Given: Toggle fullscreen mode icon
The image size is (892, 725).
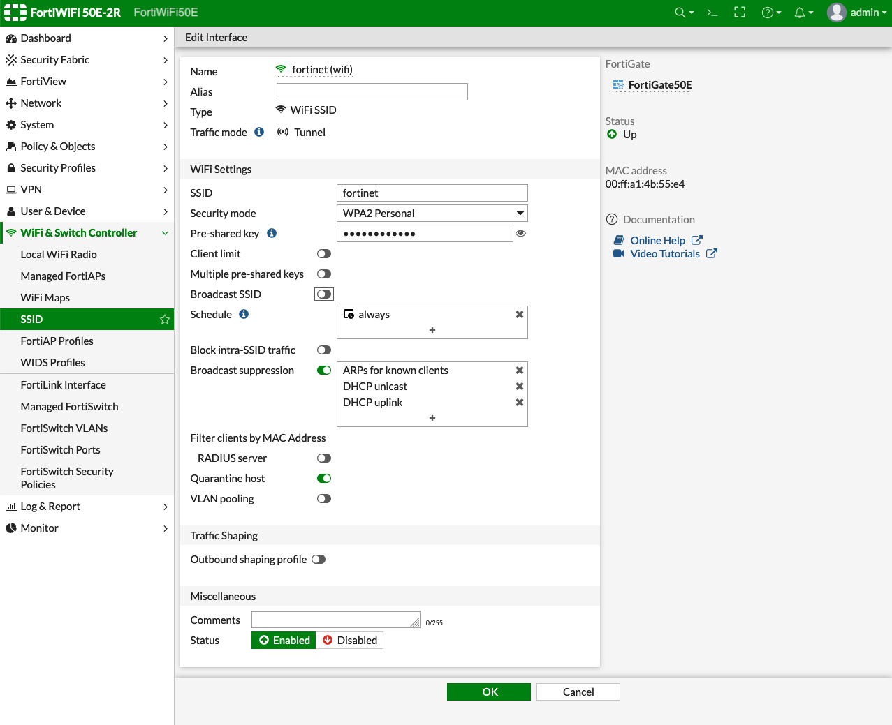Looking at the screenshot, I should [740, 13].
